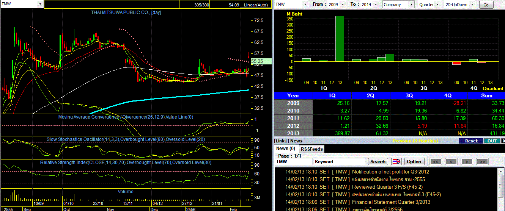Click the Relative Strength Index indicator label

pos(126,163)
